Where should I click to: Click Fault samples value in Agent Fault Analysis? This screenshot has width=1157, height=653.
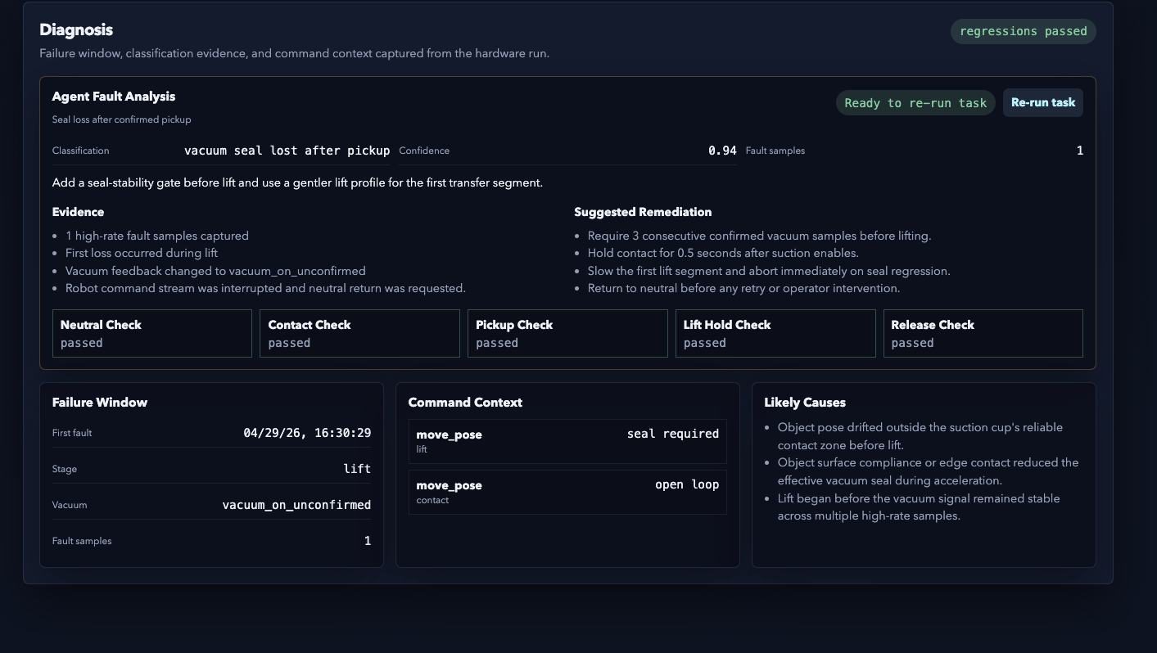coord(1080,151)
